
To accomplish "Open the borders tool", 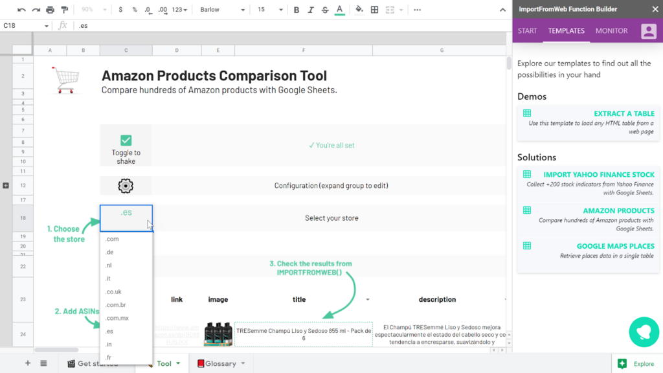I will click(x=374, y=10).
